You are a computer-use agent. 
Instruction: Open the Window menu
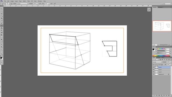[40, 1]
